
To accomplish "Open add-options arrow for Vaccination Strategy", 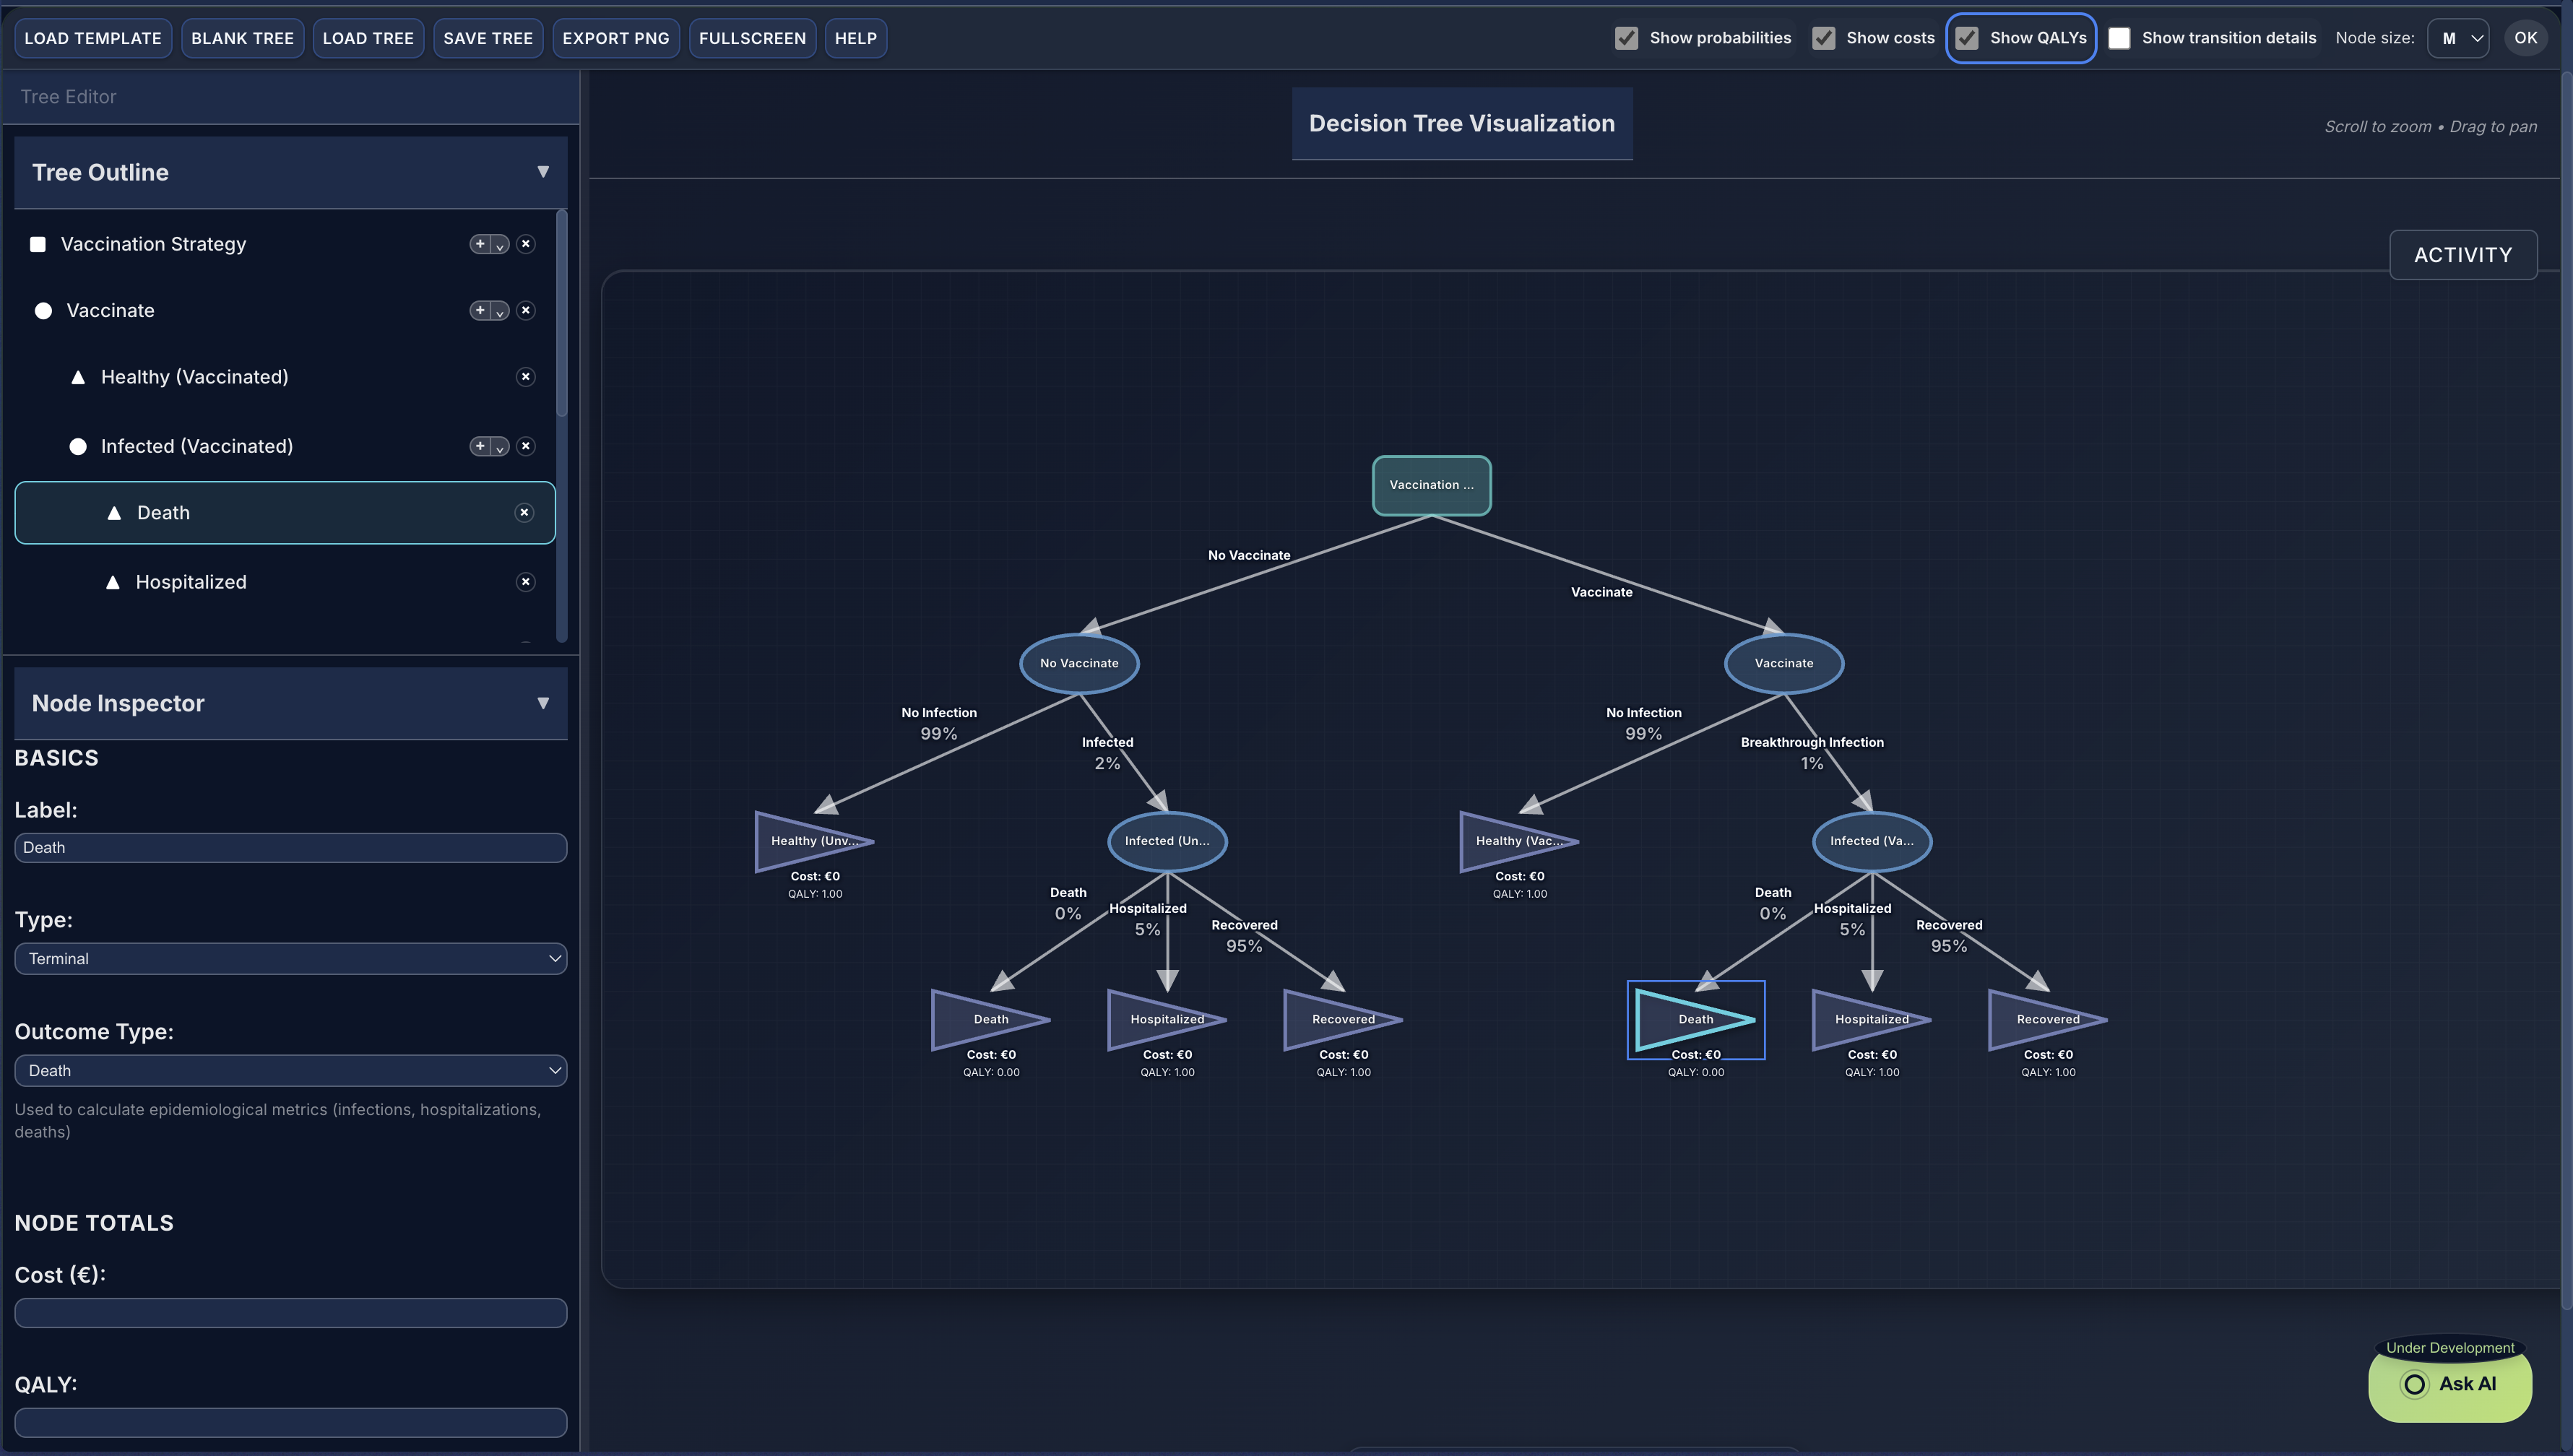I will (x=500, y=244).
